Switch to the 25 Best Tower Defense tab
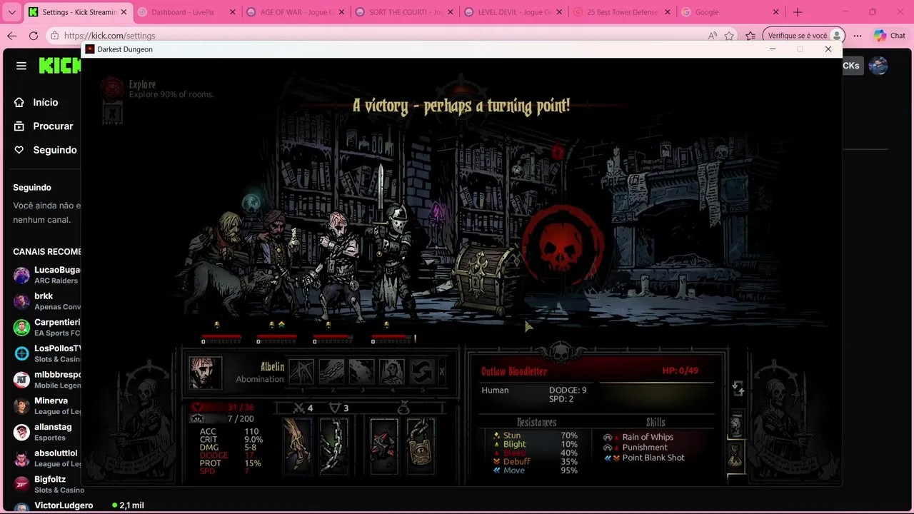Image resolution: width=914 pixels, height=514 pixels. 621,12
